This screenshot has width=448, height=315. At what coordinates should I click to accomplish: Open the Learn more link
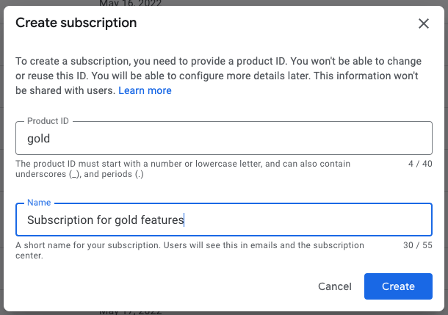(145, 90)
